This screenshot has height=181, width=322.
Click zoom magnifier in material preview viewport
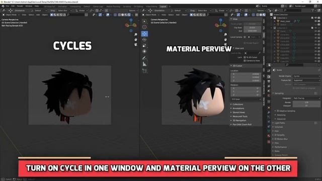(225, 35)
